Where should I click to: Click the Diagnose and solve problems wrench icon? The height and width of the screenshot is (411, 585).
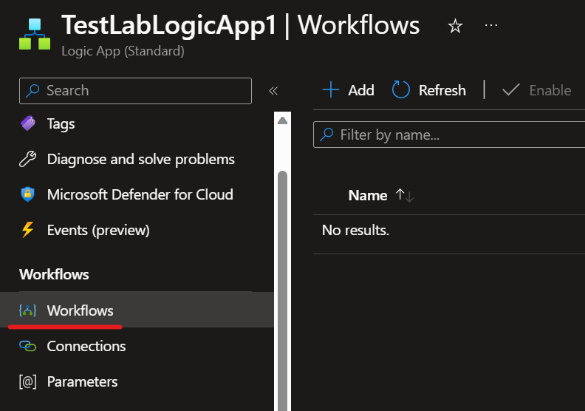pos(28,160)
